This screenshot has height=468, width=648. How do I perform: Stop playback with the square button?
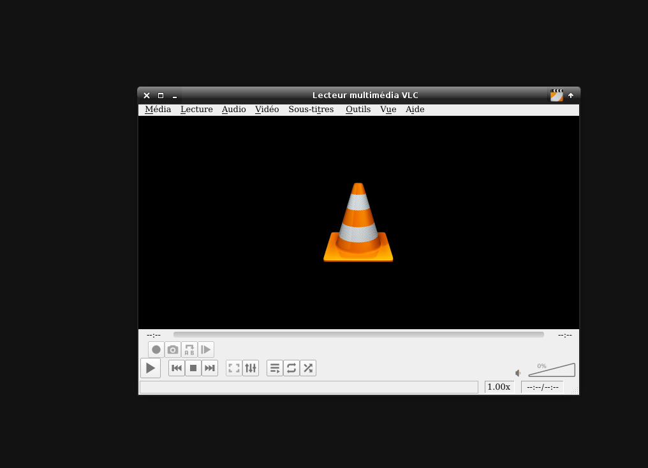193,368
